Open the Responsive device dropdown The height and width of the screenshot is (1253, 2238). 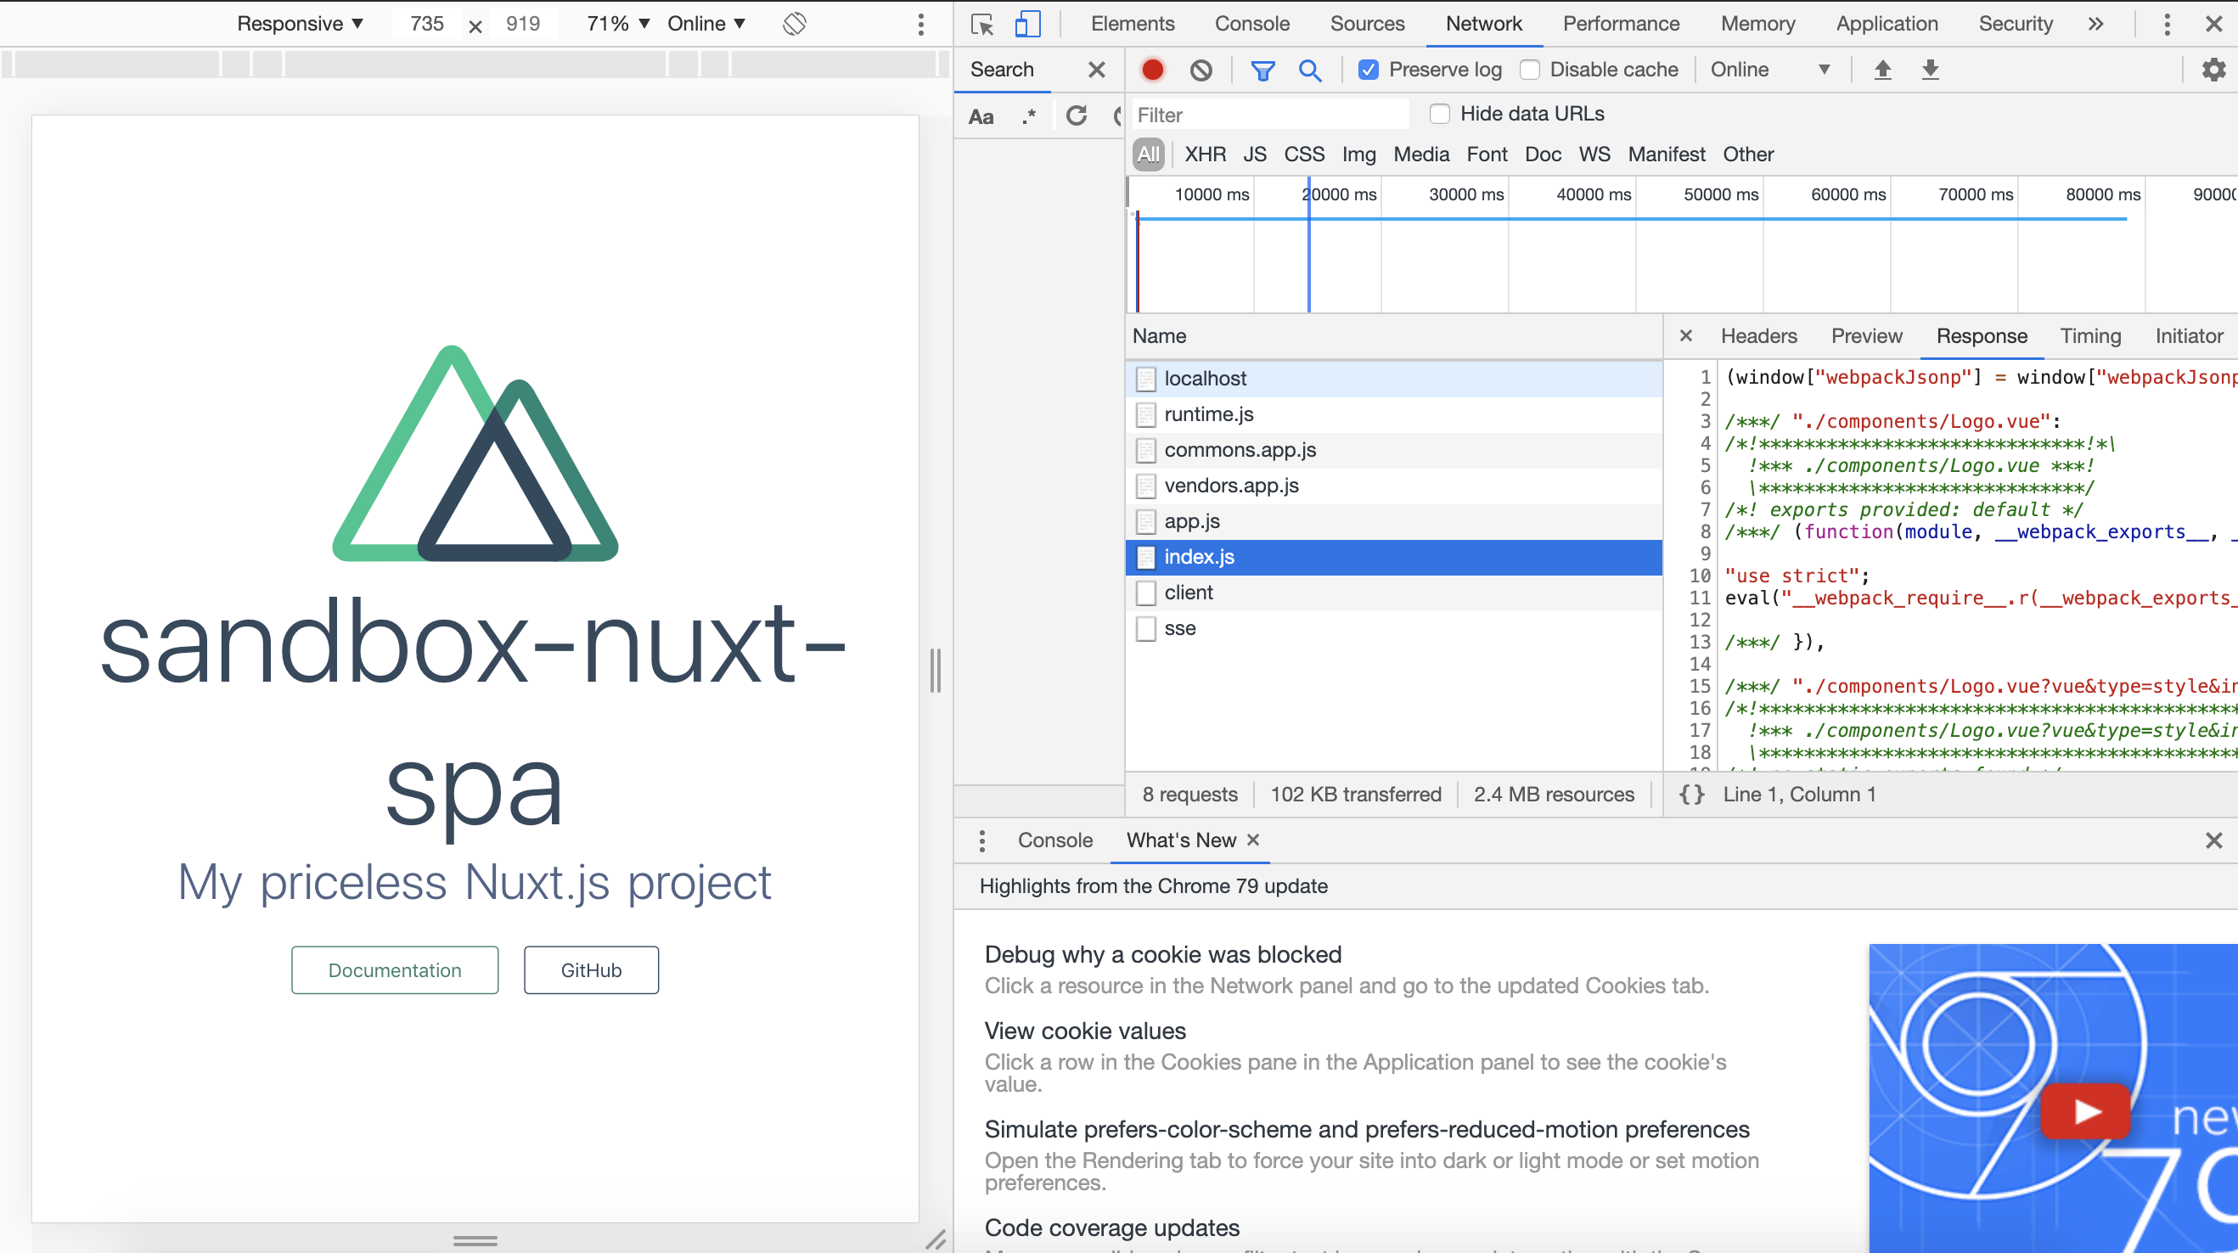[x=300, y=24]
